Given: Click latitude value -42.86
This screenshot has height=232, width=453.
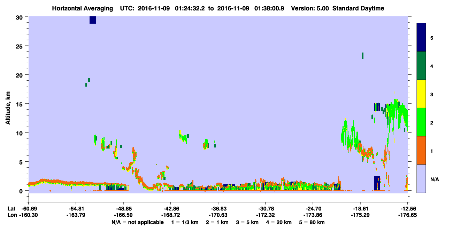Looking at the screenshot, I should point(171,209).
